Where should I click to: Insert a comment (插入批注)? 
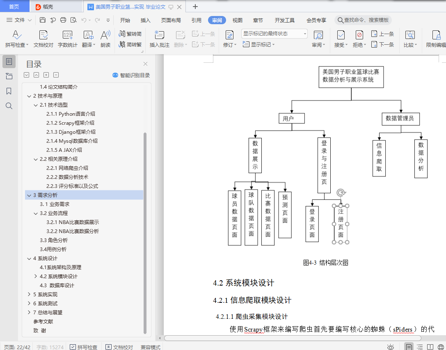pyautogui.click(x=159, y=39)
